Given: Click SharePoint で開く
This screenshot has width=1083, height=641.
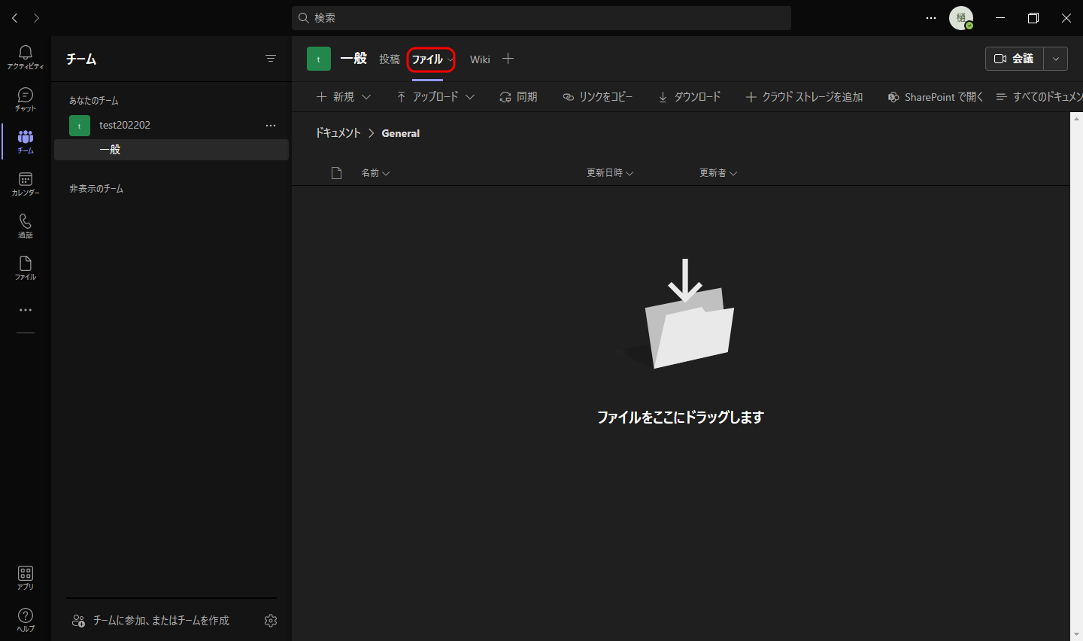Looking at the screenshot, I should pyautogui.click(x=935, y=97).
